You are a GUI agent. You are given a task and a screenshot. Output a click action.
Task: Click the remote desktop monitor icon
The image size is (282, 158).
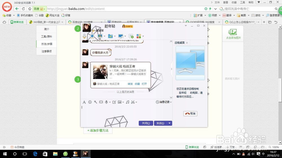click(x=121, y=36)
